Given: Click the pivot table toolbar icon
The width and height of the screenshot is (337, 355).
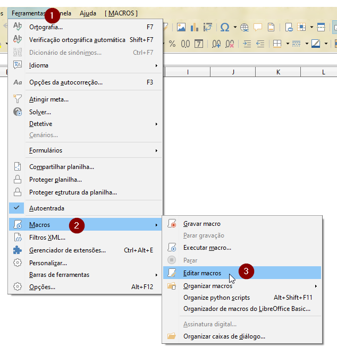Looking at the screenshot, I should (207, 27).
